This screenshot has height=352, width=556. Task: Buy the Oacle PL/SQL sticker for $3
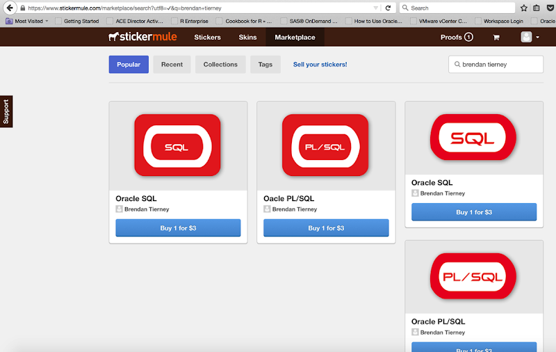pos(326,227)
